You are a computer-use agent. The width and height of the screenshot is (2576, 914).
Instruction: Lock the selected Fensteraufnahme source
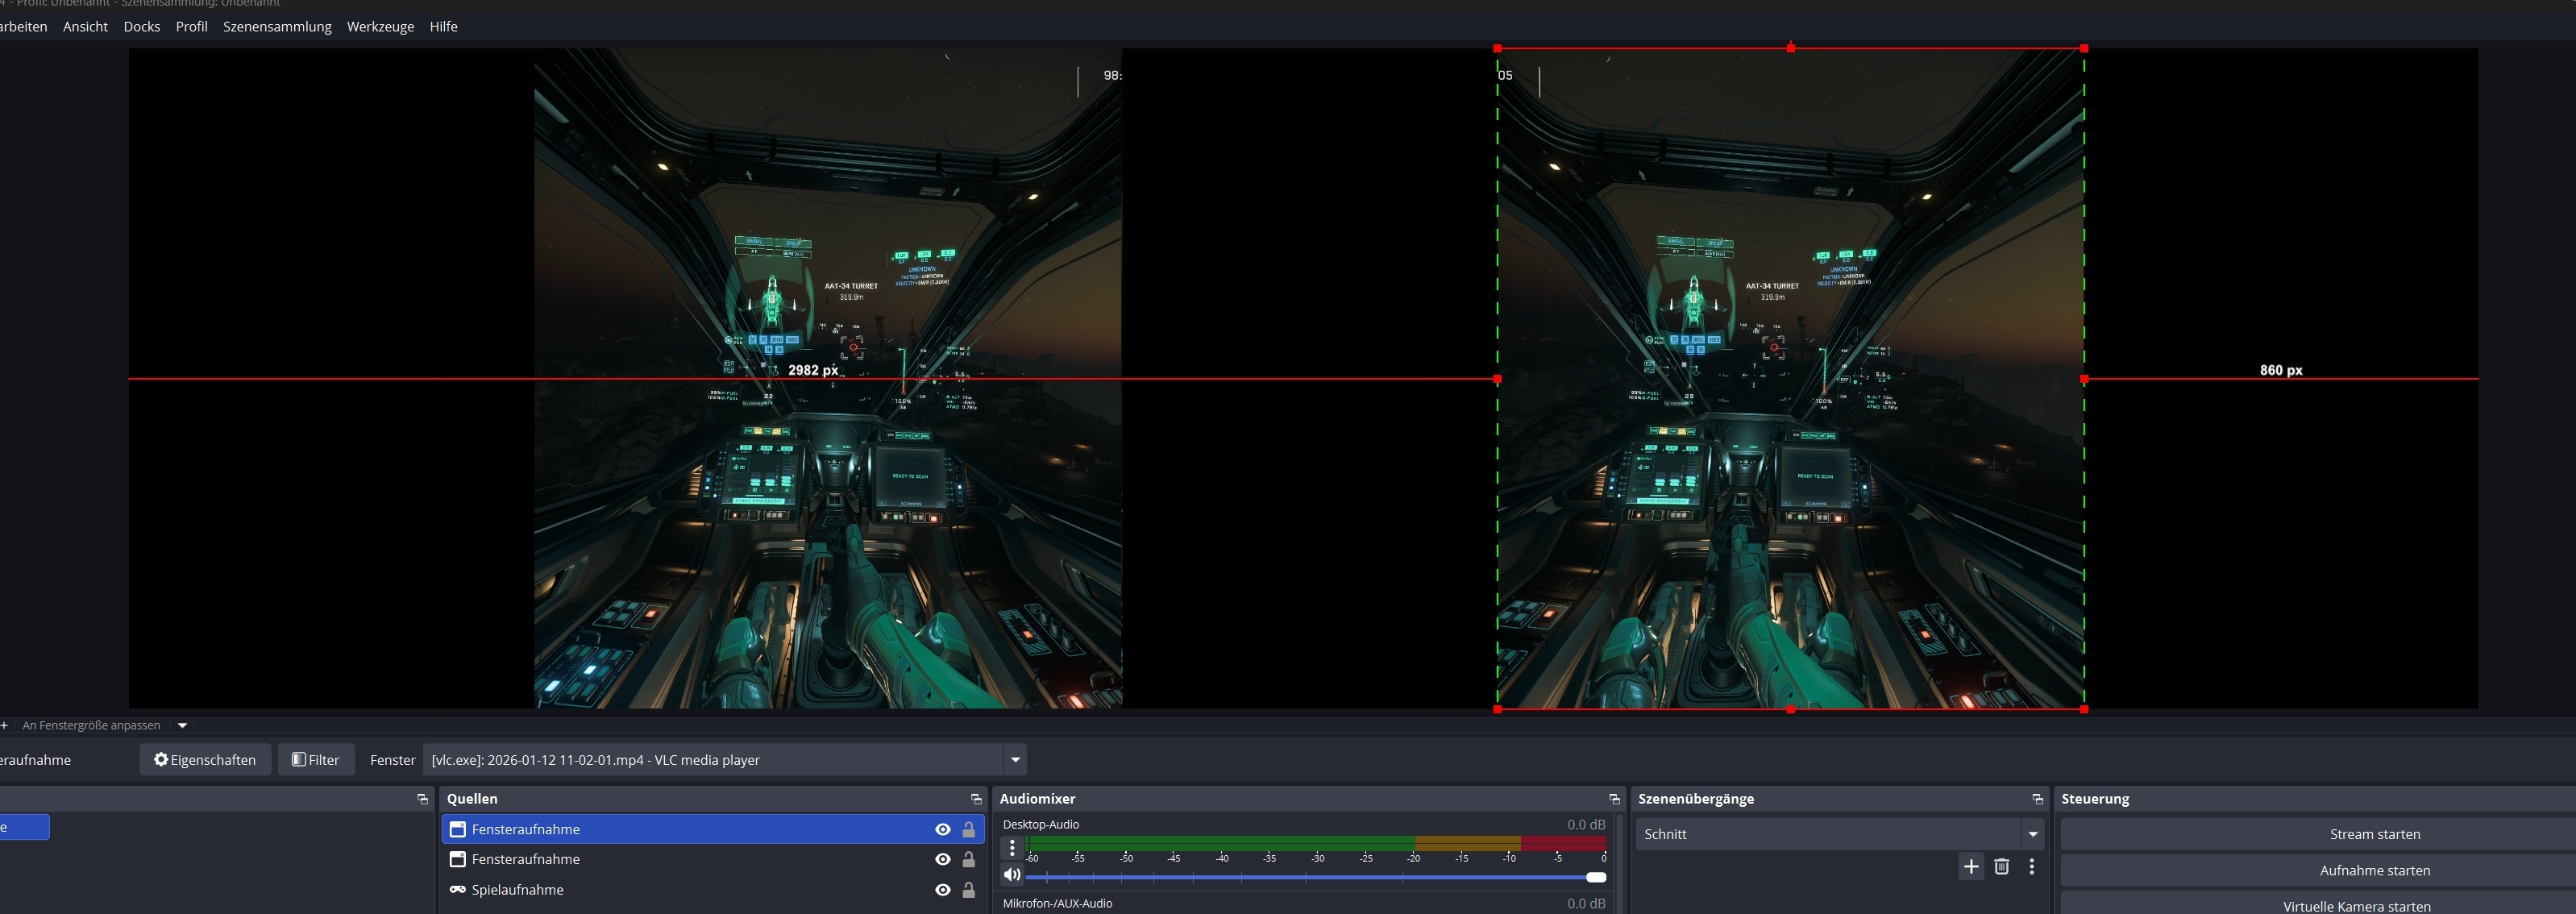pos(968,830)
